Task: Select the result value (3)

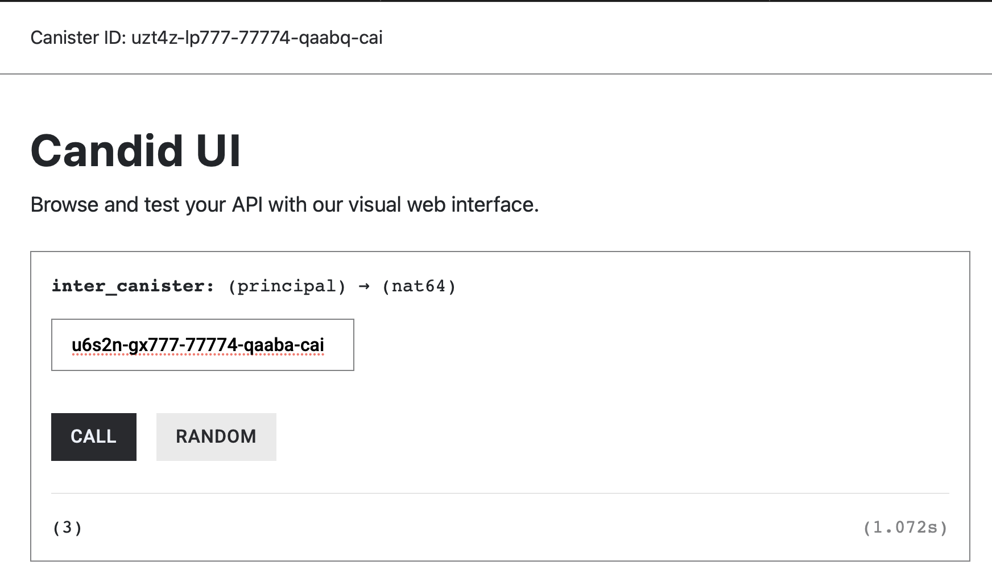Action: tap(66, 527)
